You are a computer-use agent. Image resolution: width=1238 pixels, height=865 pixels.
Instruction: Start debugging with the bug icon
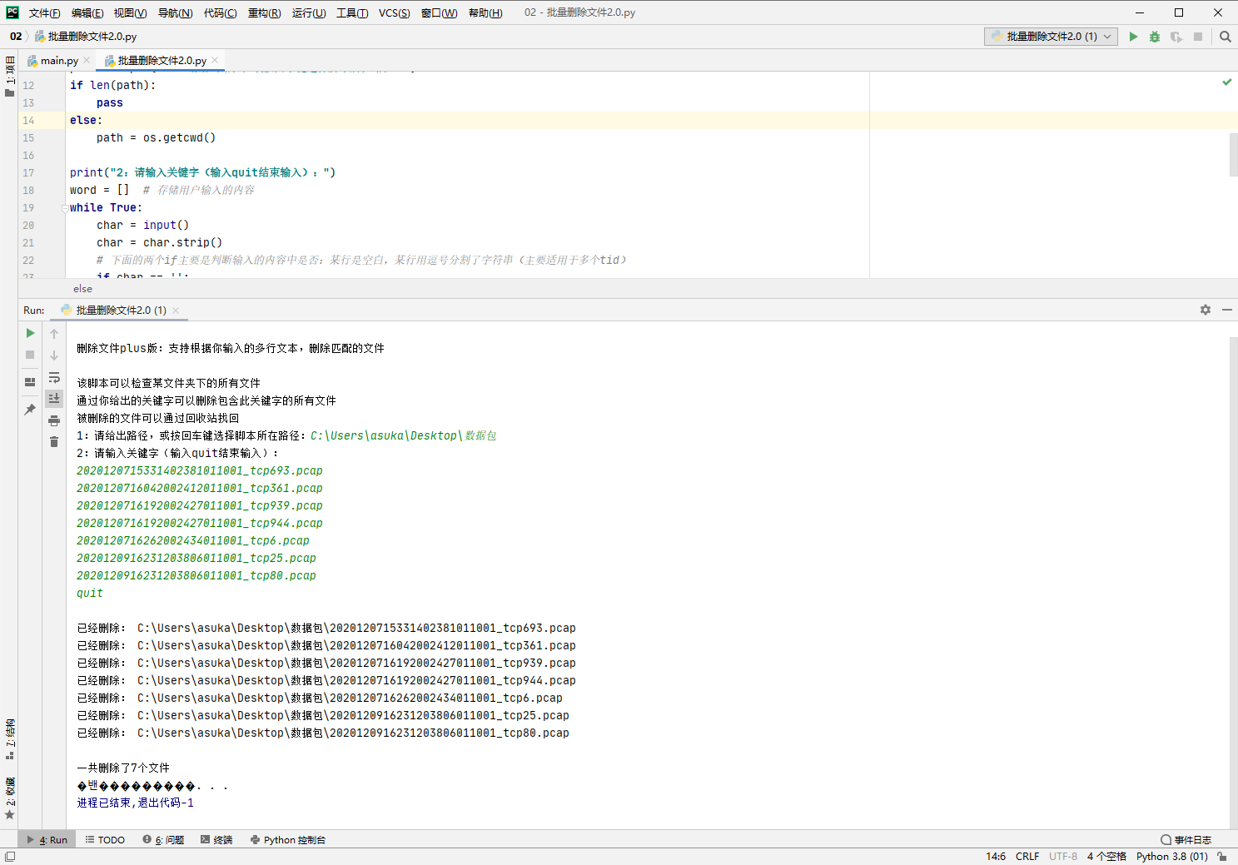1155,37
